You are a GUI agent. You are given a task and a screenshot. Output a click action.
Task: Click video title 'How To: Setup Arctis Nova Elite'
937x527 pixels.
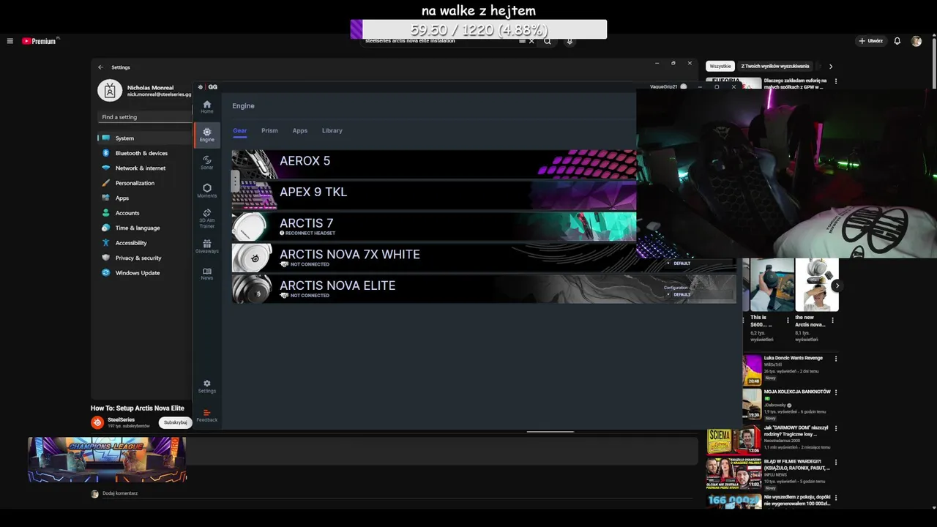click(138, 408)
